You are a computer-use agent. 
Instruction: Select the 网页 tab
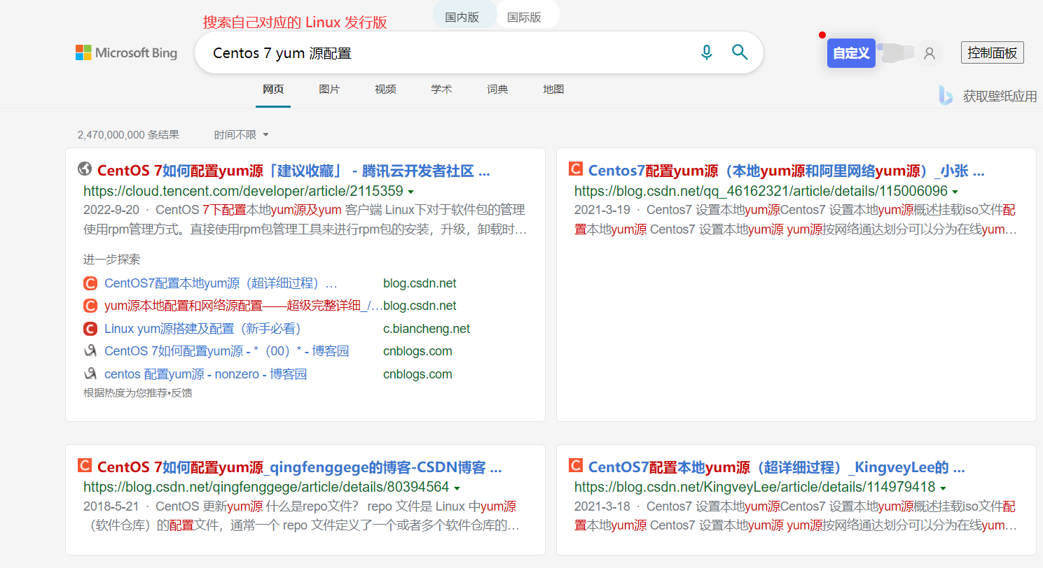coord(273,90)
